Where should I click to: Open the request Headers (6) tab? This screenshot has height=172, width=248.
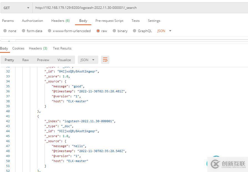point(60,21)
